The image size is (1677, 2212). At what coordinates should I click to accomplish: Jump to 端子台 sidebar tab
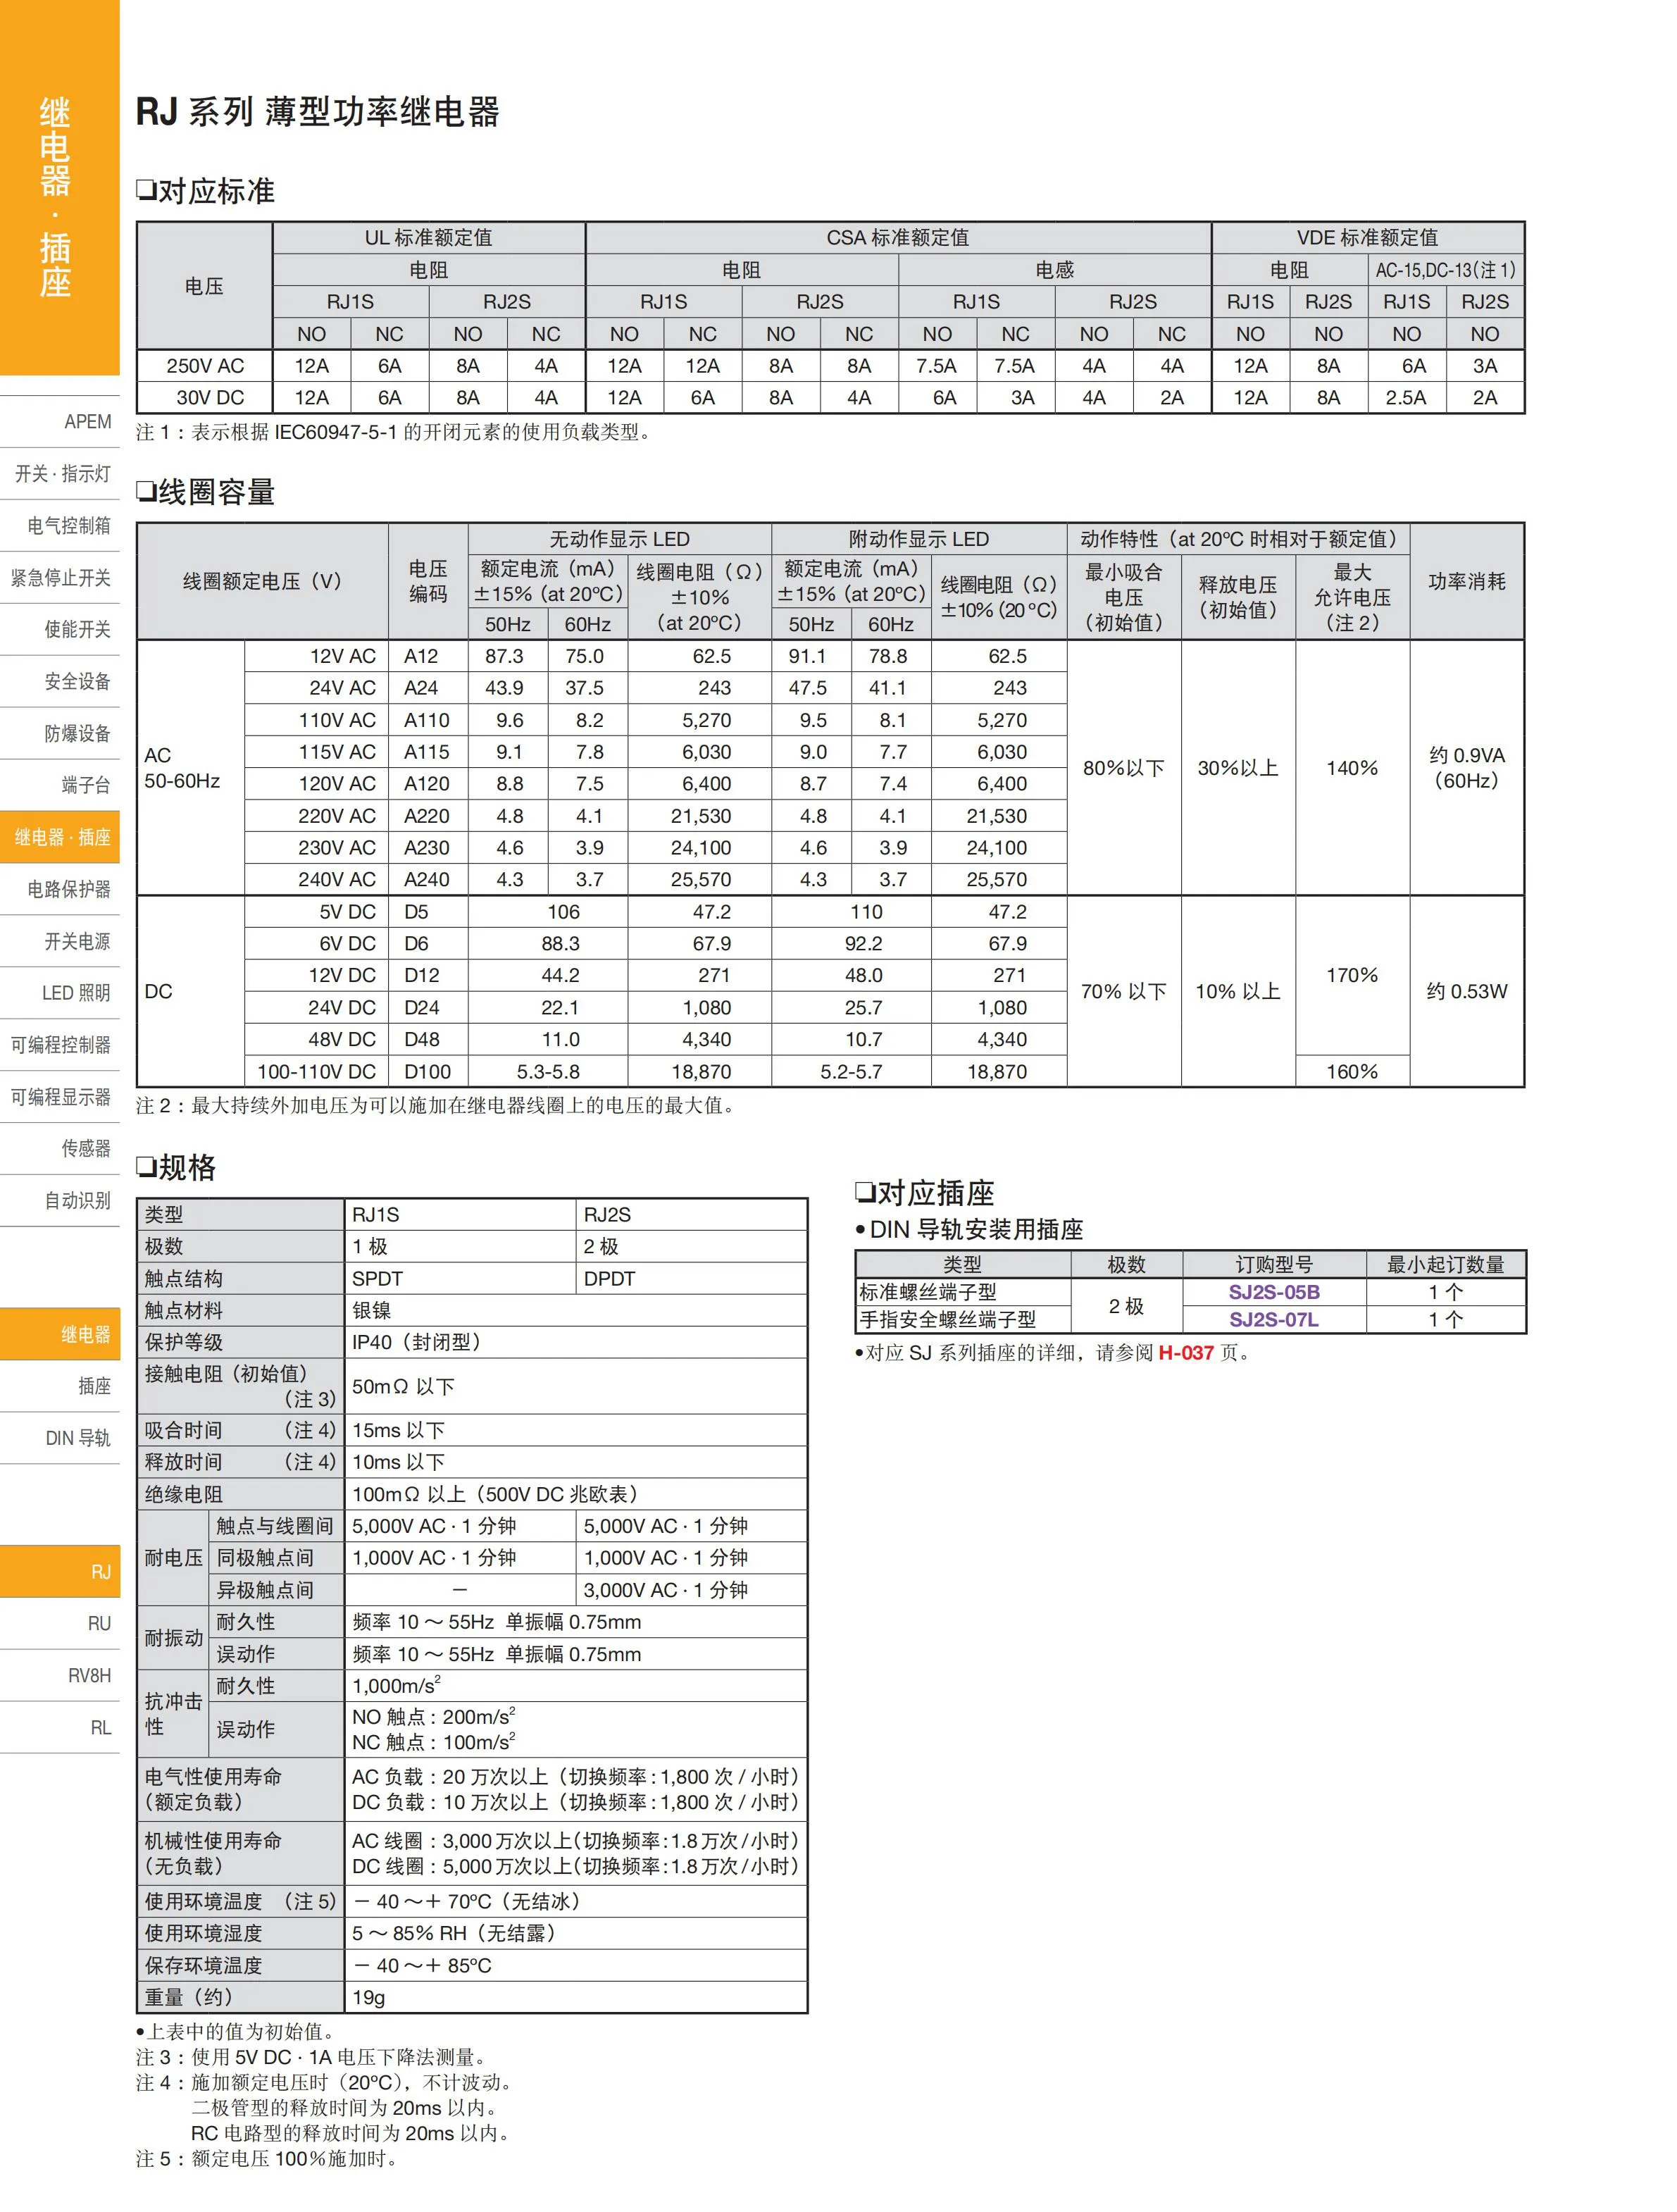[85, 785]
